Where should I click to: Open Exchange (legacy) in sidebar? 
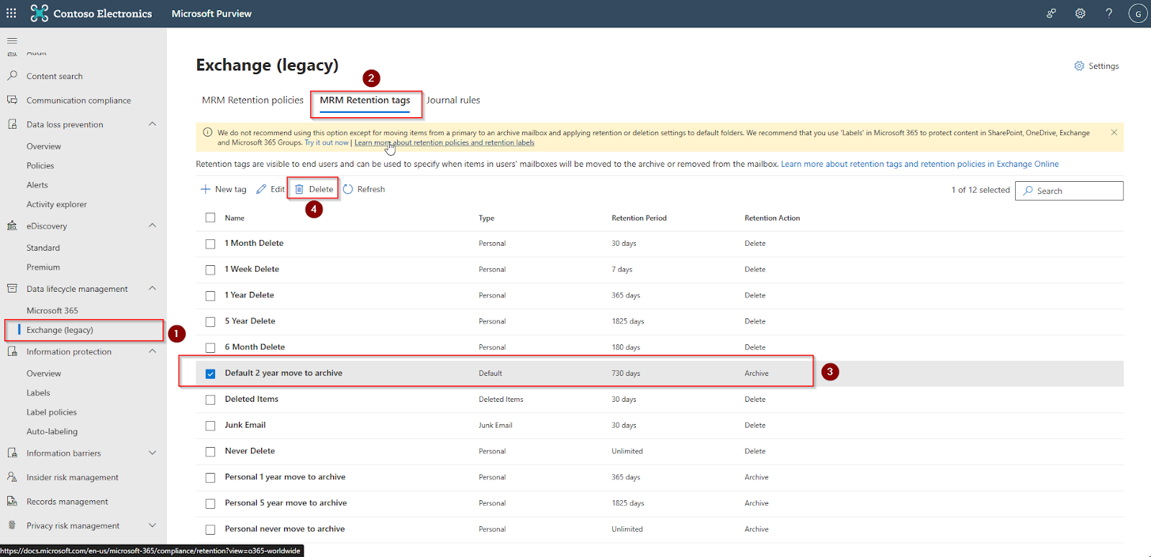coord(60,330)
